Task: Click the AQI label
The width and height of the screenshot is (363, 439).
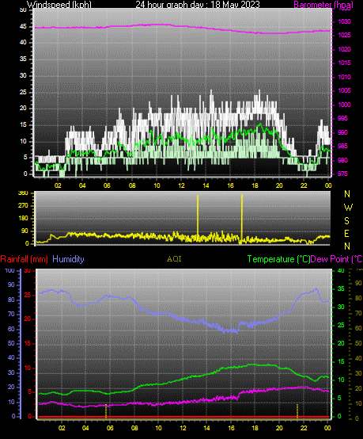Action: click(174, 259)
